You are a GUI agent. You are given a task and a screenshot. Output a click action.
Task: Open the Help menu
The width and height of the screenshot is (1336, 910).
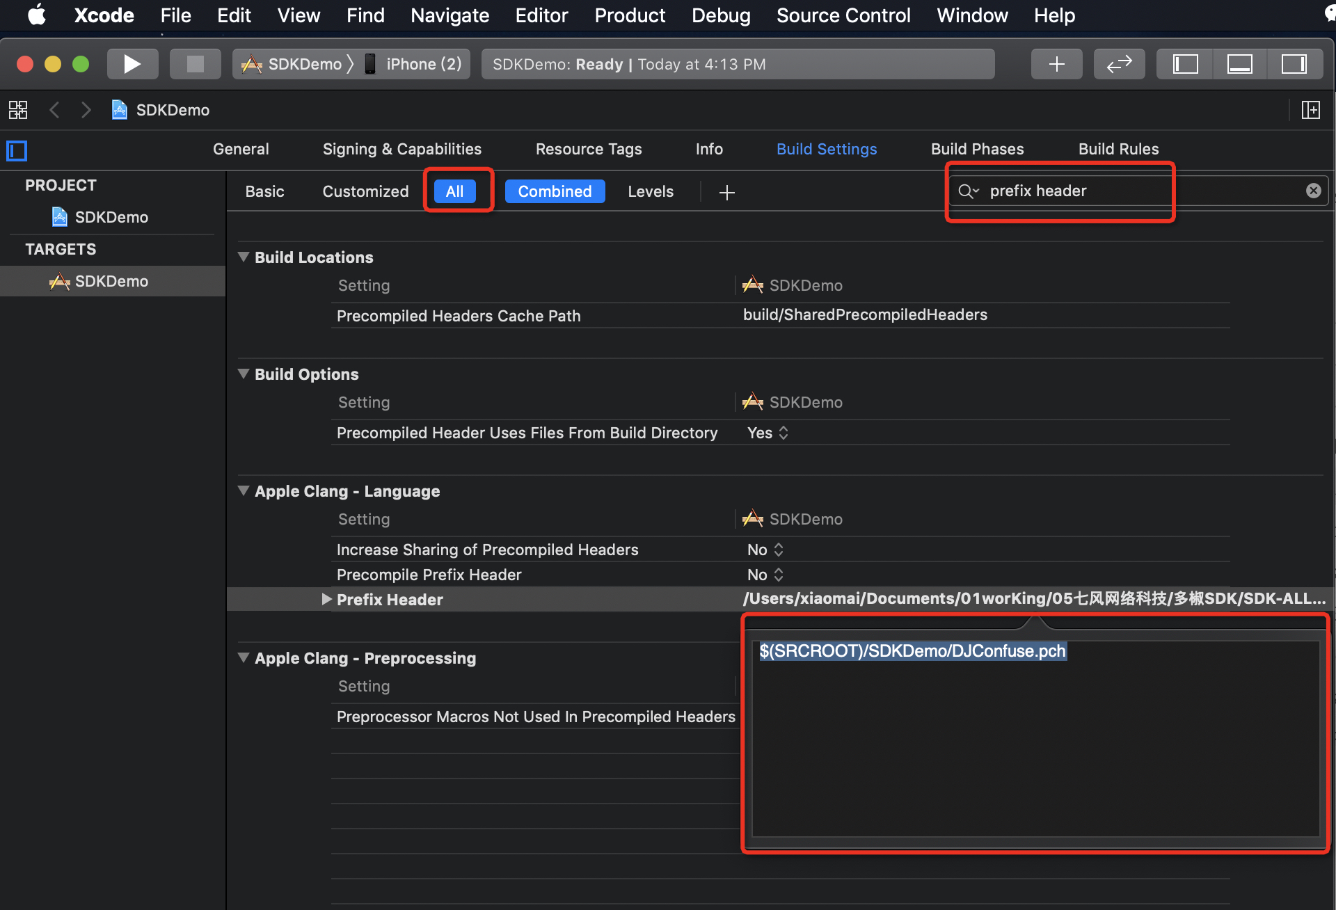(1054, 15)
